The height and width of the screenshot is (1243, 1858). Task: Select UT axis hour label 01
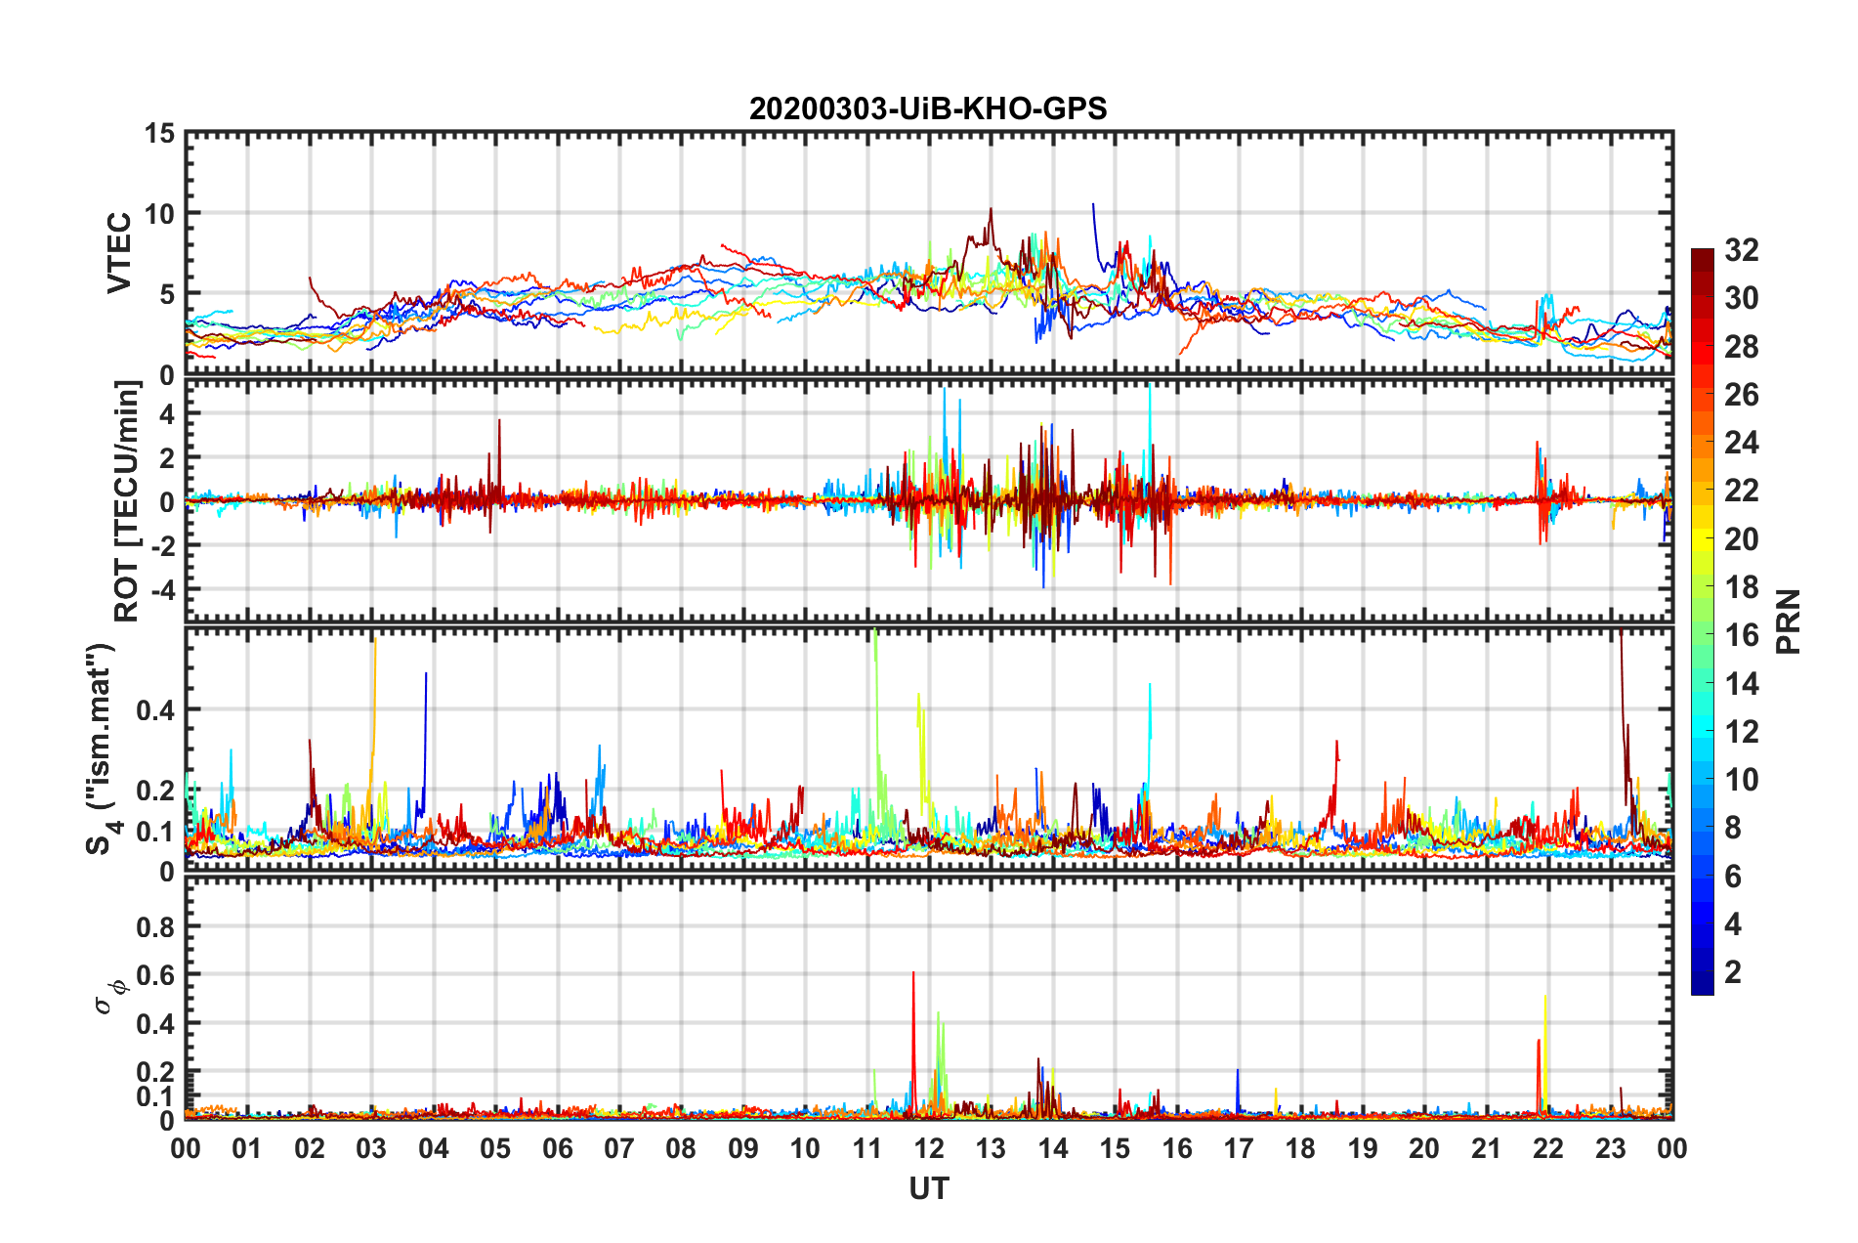[247, 1148]
